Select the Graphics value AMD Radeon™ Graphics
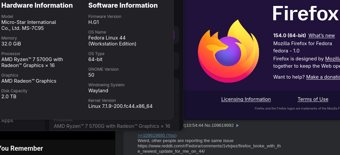This screenshot has height=155, width=340. coord(29,81)
